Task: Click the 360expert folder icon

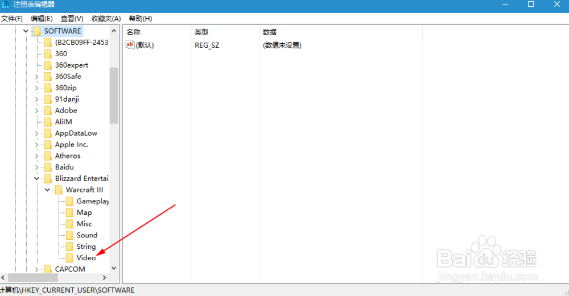Action: click(x=48, y=65)
